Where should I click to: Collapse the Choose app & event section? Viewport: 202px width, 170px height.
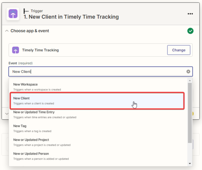(7, 31)
